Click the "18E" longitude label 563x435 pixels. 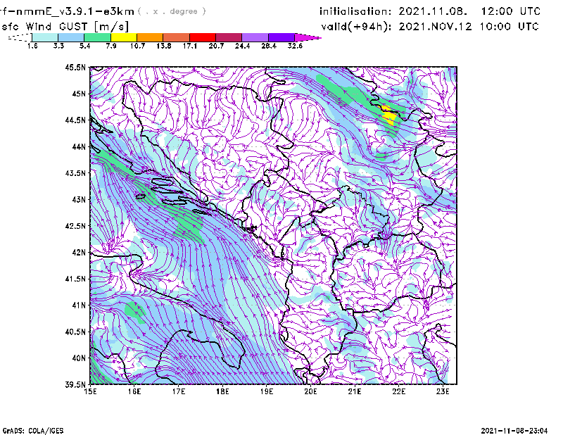pos(222,391)
